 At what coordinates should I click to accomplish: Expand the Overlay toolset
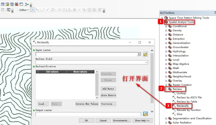(x=166, y=81)
